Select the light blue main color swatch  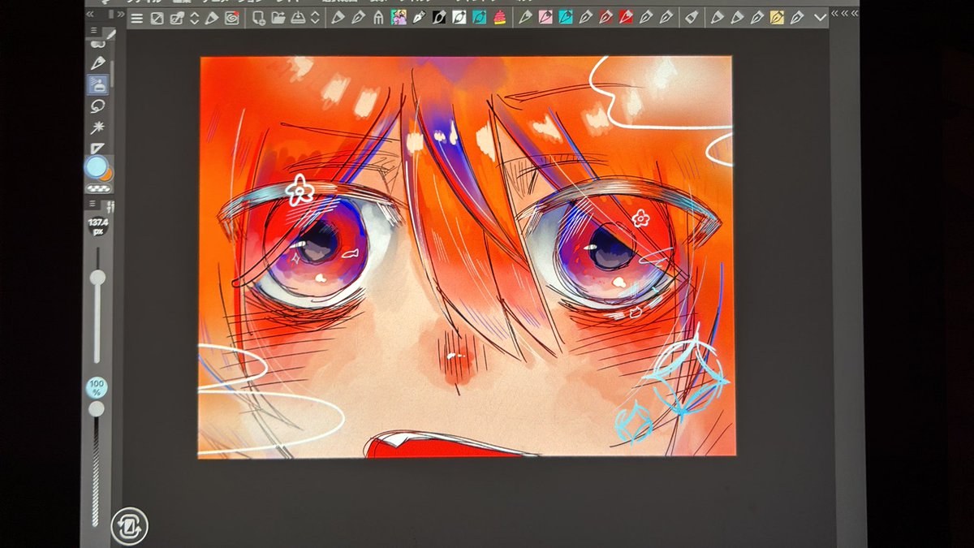click(x=96, y=167)
